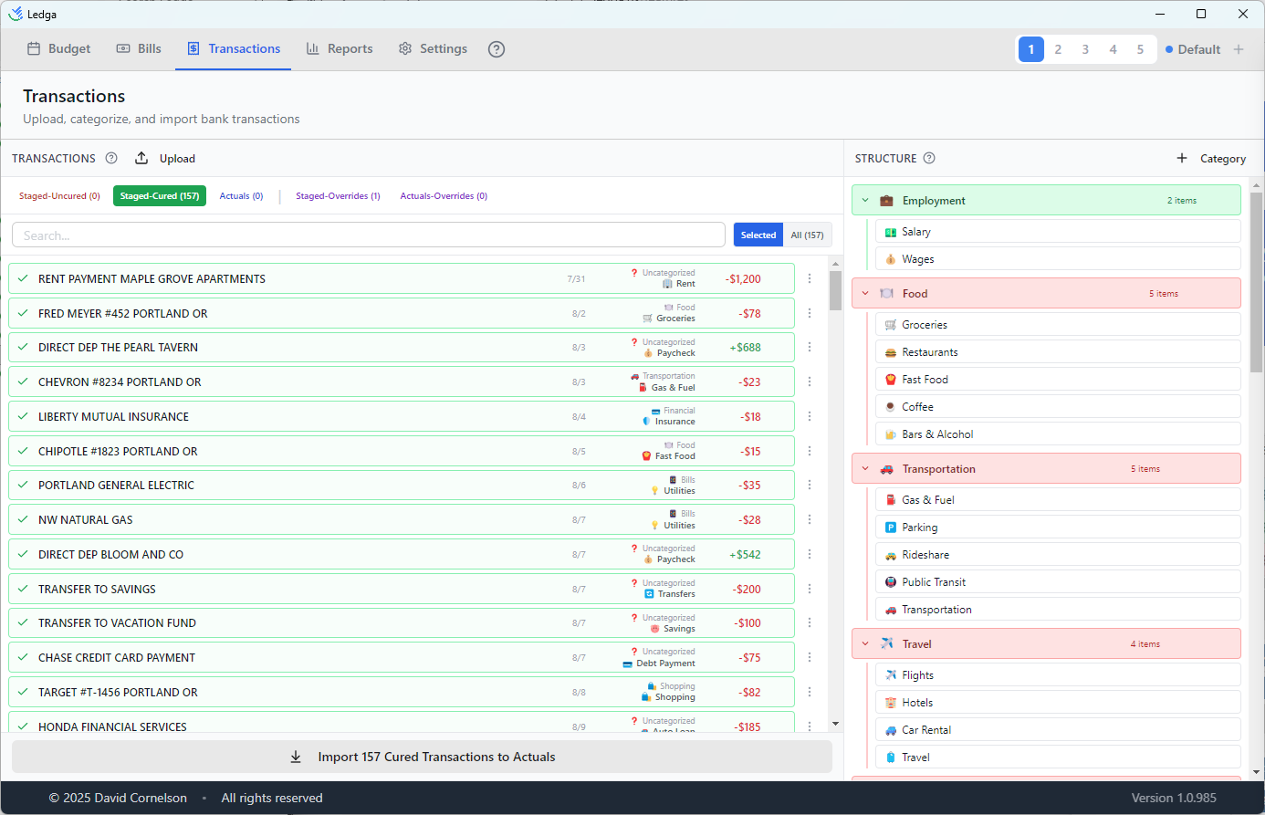1265x815 pixels.
Task: Toggle checkmark on LIBERTY MUTUAL INSURANCE row
Action: click(x=23, y=416)
